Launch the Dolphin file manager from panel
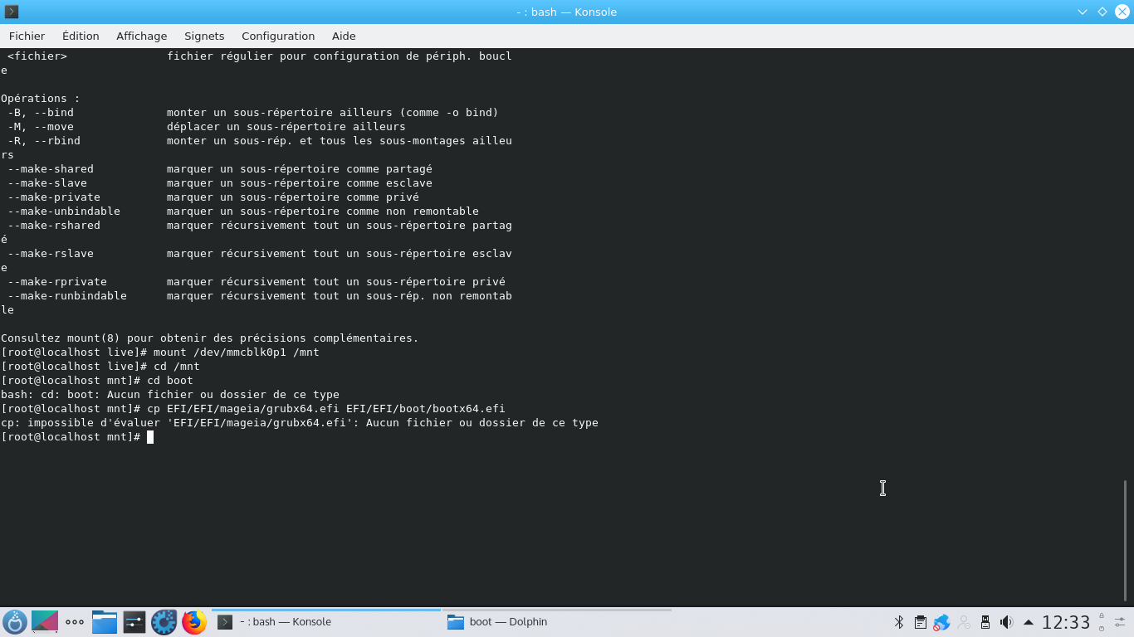Screen dimensions: 1134x637 (105, 622)
